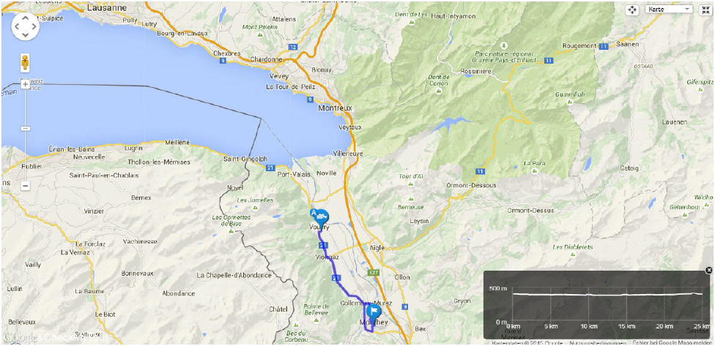Click the Montreux city label
Image resolution: width=715 pixels, height=346 pixels.
click(336, 108)
